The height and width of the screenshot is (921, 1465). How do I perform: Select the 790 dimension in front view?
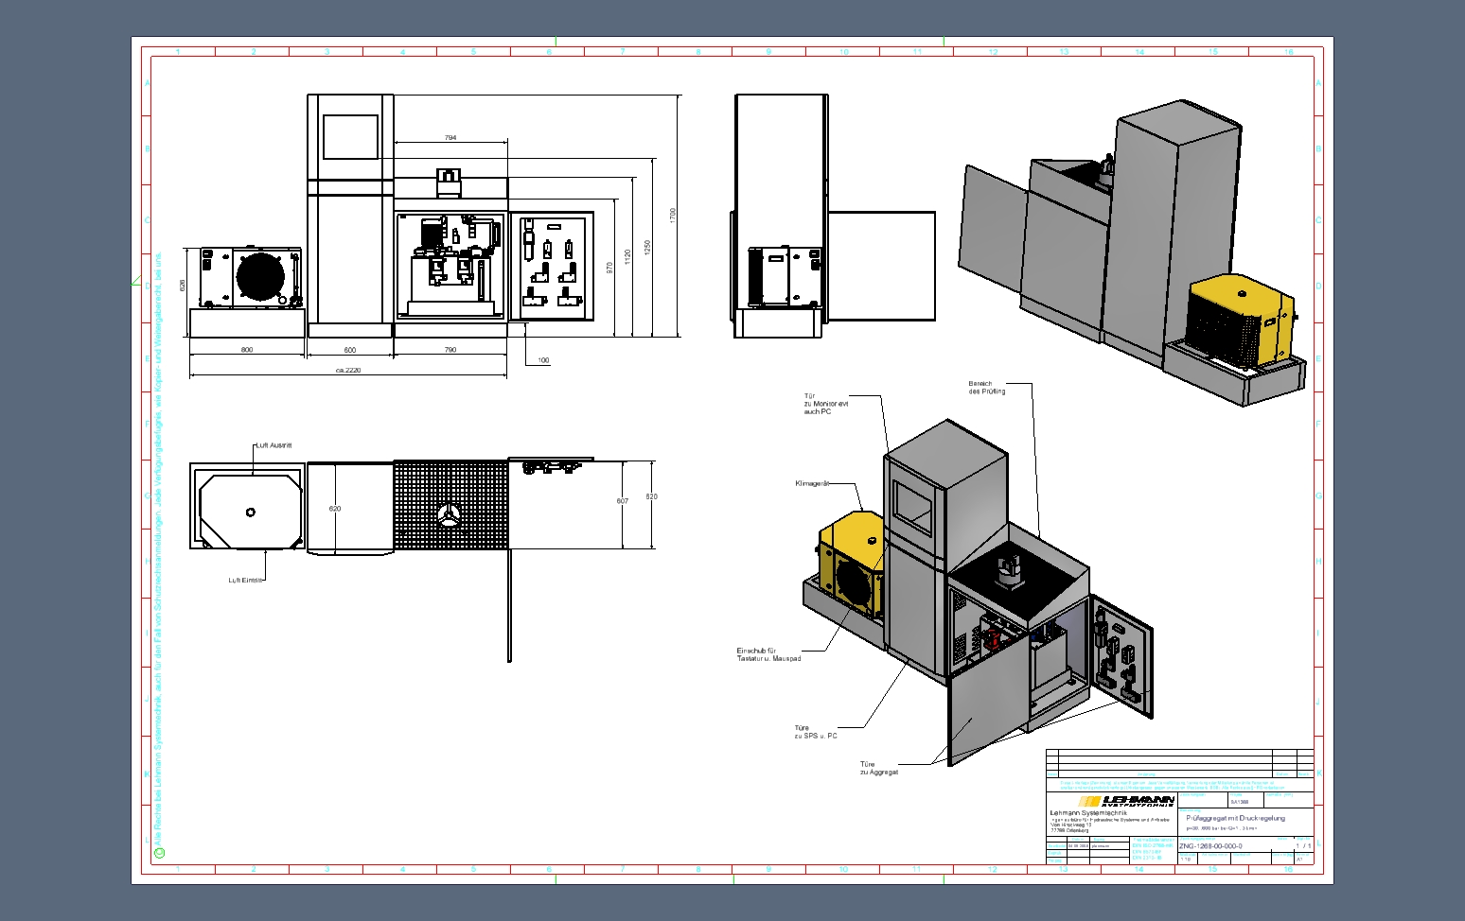pyautogui.click(x=450, y=350)
